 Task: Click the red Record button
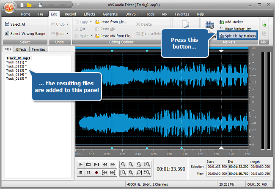tap(96, 173)
